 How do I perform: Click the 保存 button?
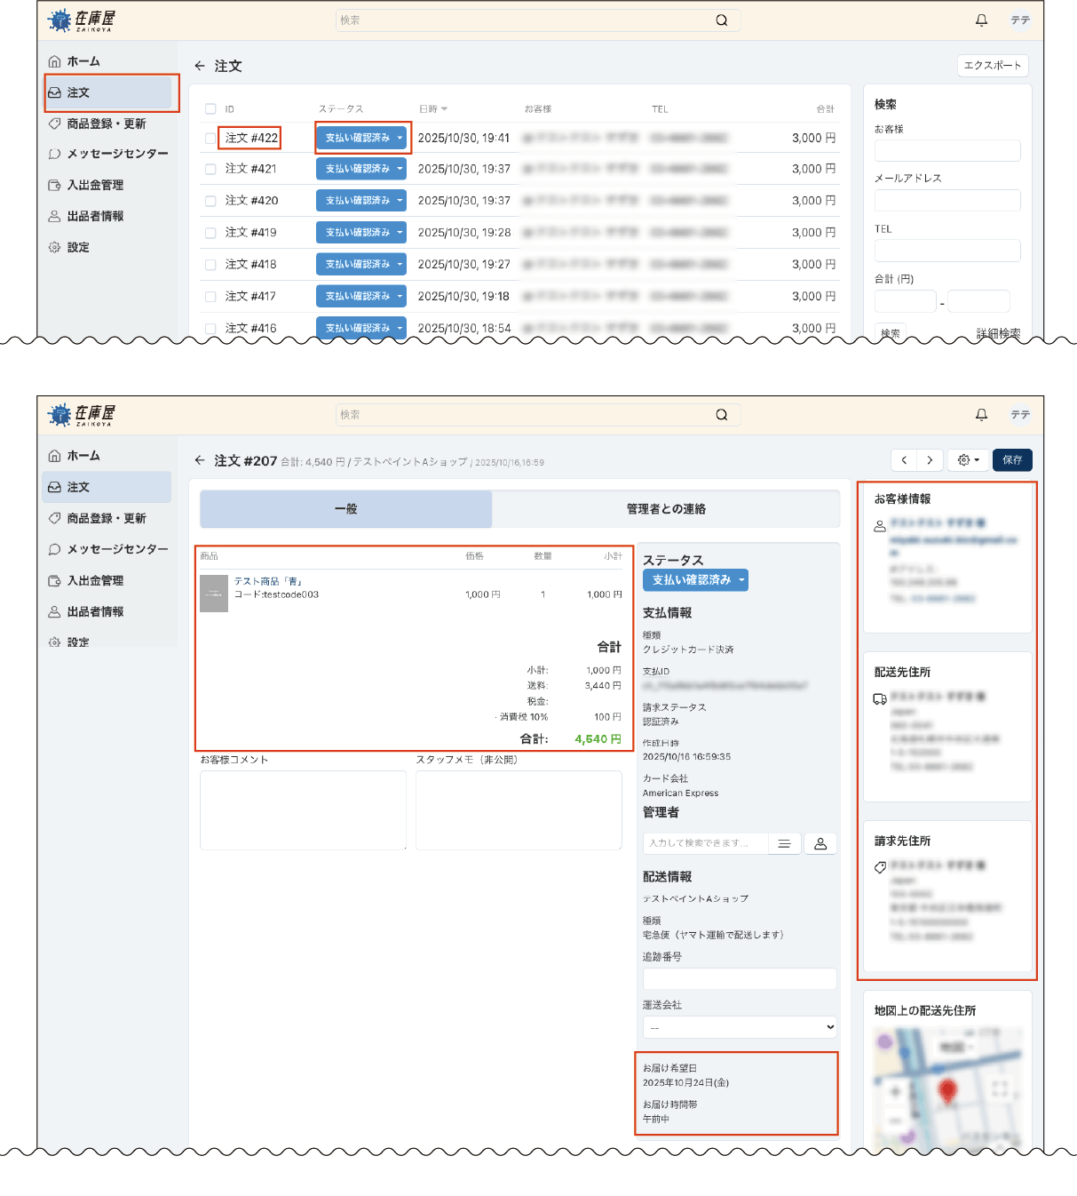(1012, 460)
